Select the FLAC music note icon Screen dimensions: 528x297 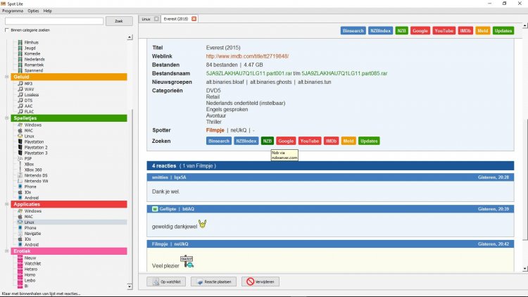[x=20, y=111]
